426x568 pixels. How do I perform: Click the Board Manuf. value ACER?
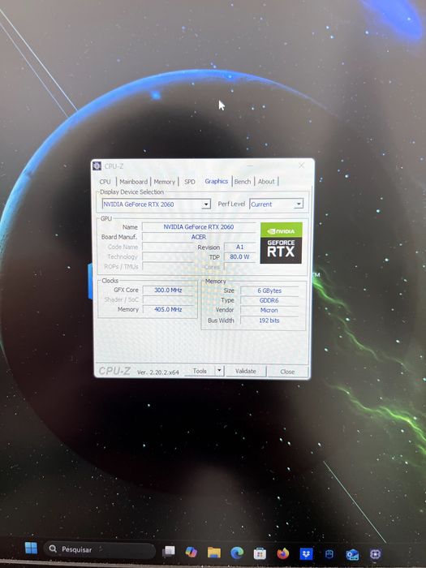point(199,237)
